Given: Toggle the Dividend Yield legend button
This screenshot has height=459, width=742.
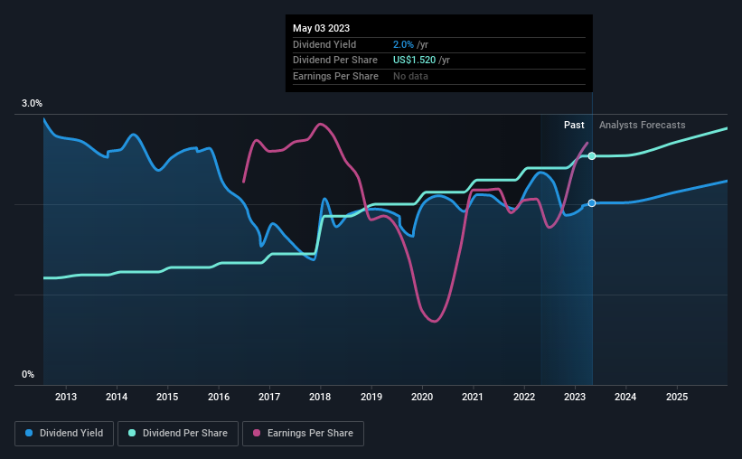Looking at the screenshot, I should coord(64,434).
